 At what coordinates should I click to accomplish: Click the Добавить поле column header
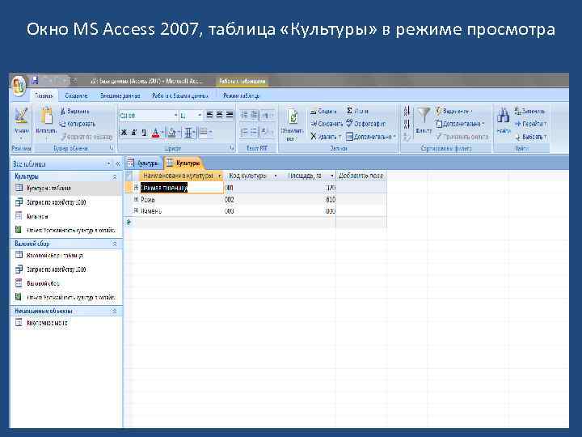tap(361, 176)
